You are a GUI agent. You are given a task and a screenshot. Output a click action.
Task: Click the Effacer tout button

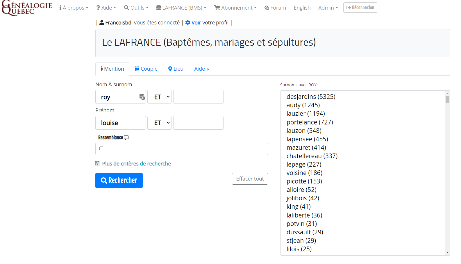point(250,179)
